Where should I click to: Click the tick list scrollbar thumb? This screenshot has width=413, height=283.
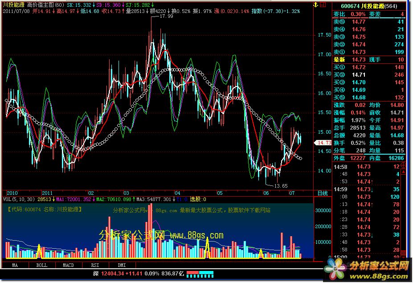[403, 253]
